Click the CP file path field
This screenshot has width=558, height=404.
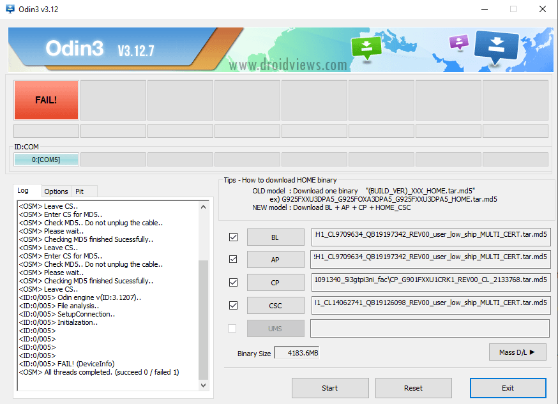[x=431, y=282]
